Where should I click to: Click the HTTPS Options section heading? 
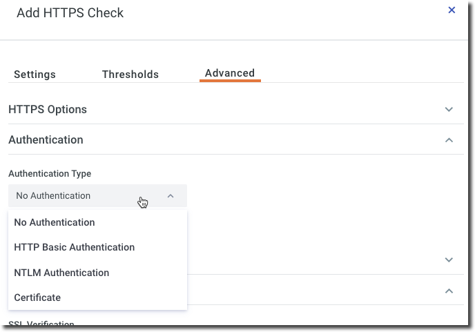(48, 110)
